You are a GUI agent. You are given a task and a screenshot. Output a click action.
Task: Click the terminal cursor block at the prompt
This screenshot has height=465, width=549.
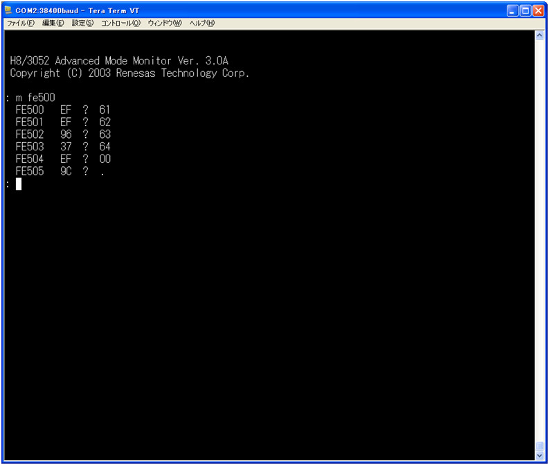coord(19,184)
